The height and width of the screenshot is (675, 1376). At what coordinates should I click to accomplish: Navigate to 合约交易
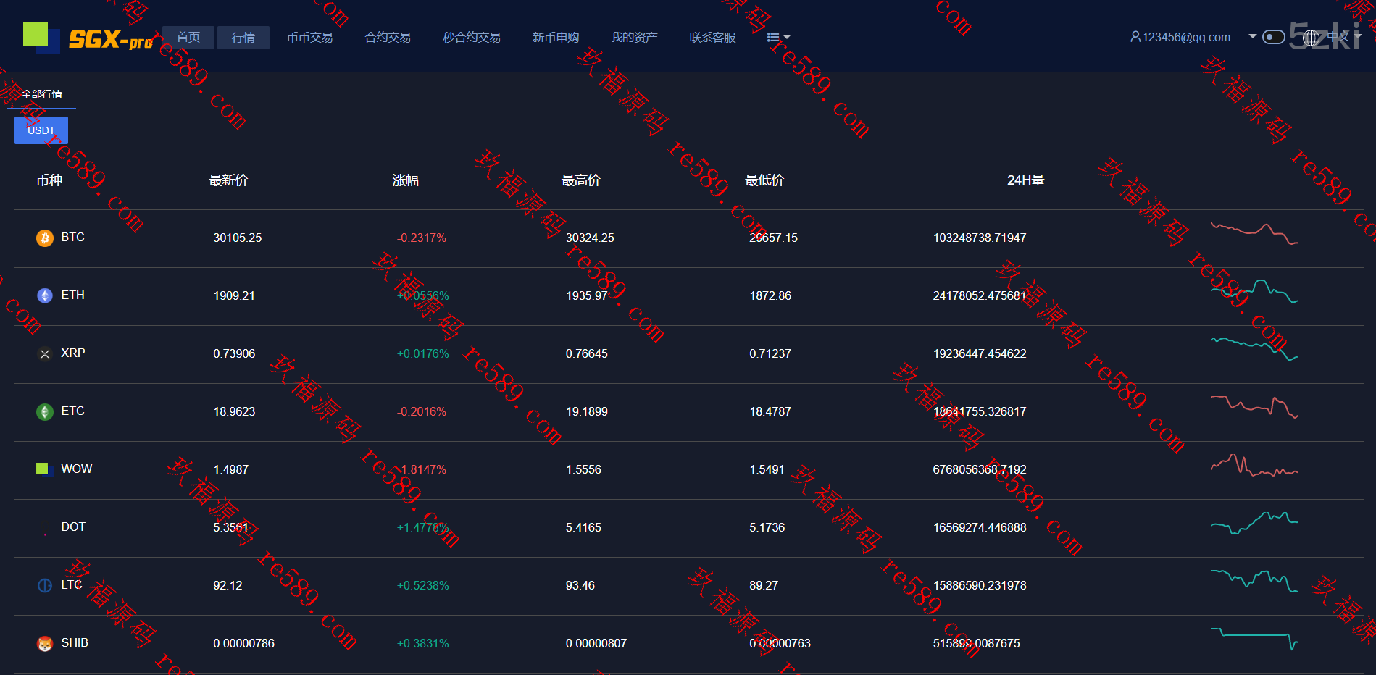coord(388,38)
